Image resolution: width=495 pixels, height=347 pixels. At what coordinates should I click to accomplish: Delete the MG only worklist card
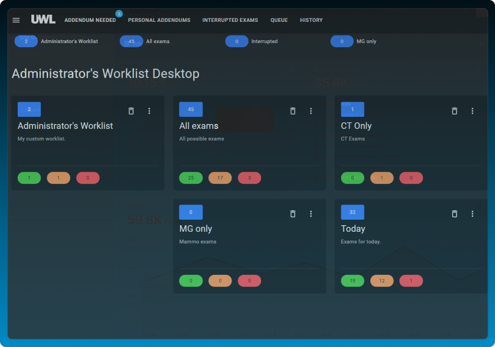coord(292,214)
